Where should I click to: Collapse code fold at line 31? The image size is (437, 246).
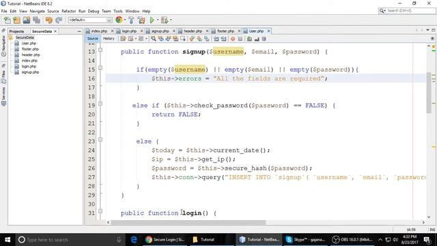100,211
